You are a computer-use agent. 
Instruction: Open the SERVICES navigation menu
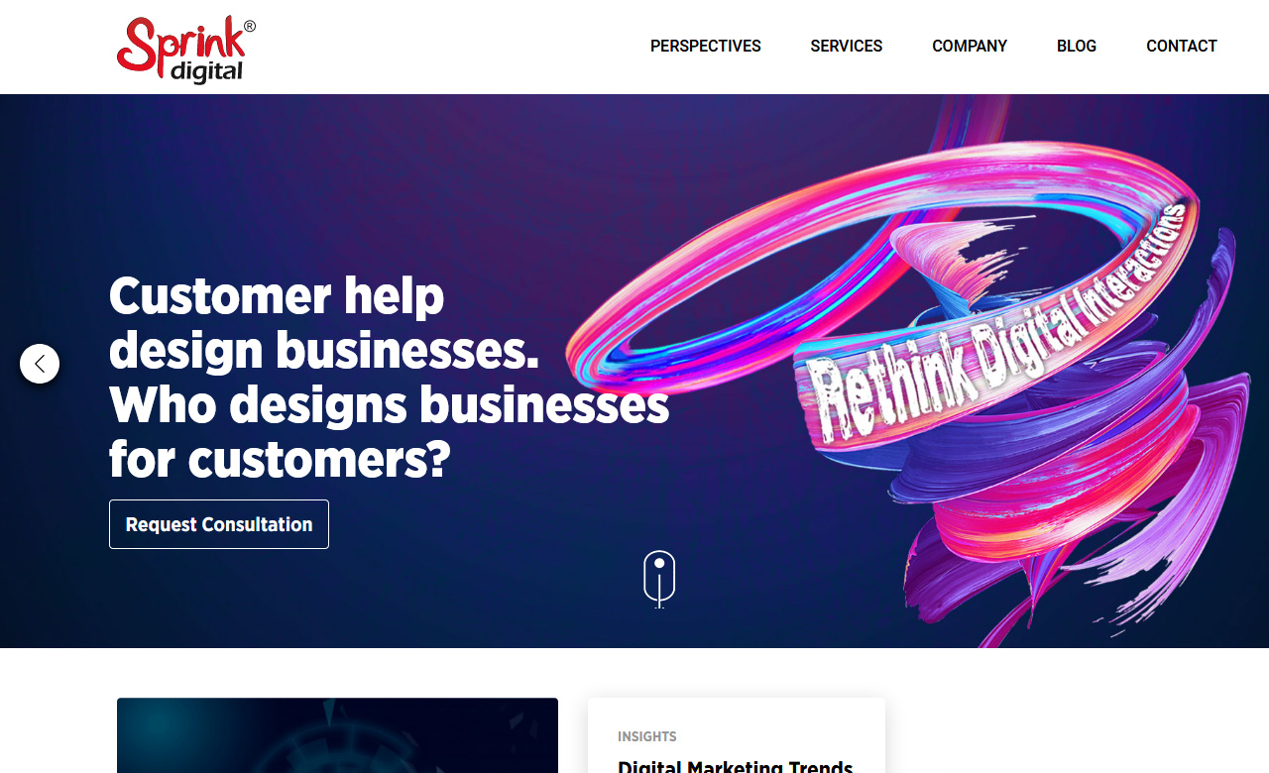(847, 46)
